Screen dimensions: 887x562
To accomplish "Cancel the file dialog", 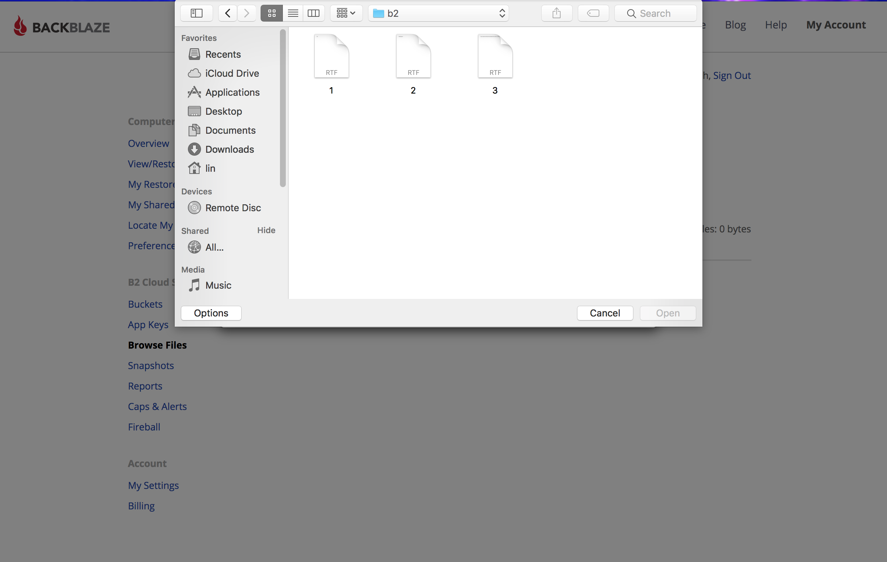I will click(605, 313).
